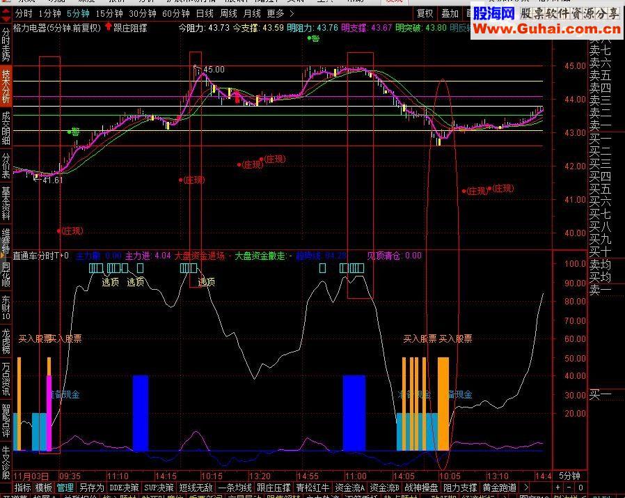The image size is (625, 498).
Task: Click the 复权 button
Action: click(425, 13)
